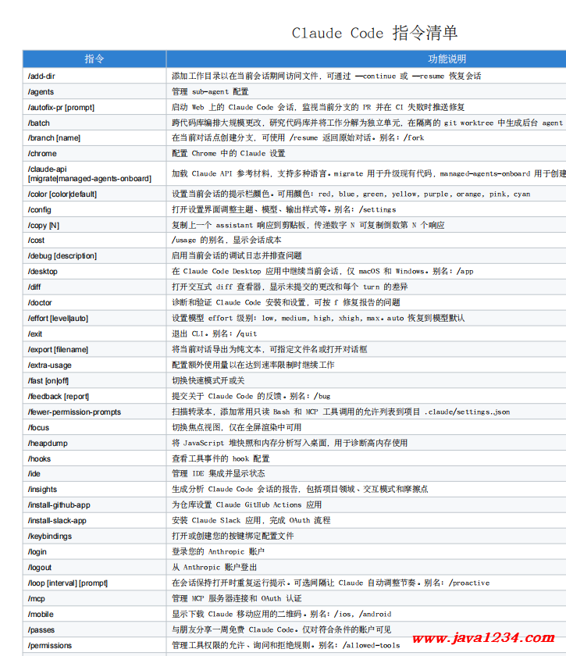Click the /extra-usage command text
This screenshot has width=566, height=656.
pos(49,365)
